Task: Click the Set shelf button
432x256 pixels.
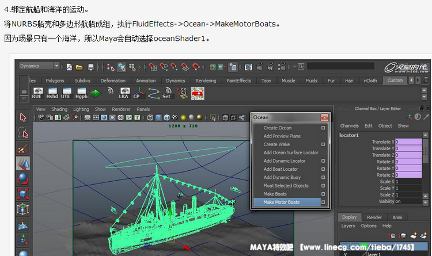Action: click(x=166, y=93)
